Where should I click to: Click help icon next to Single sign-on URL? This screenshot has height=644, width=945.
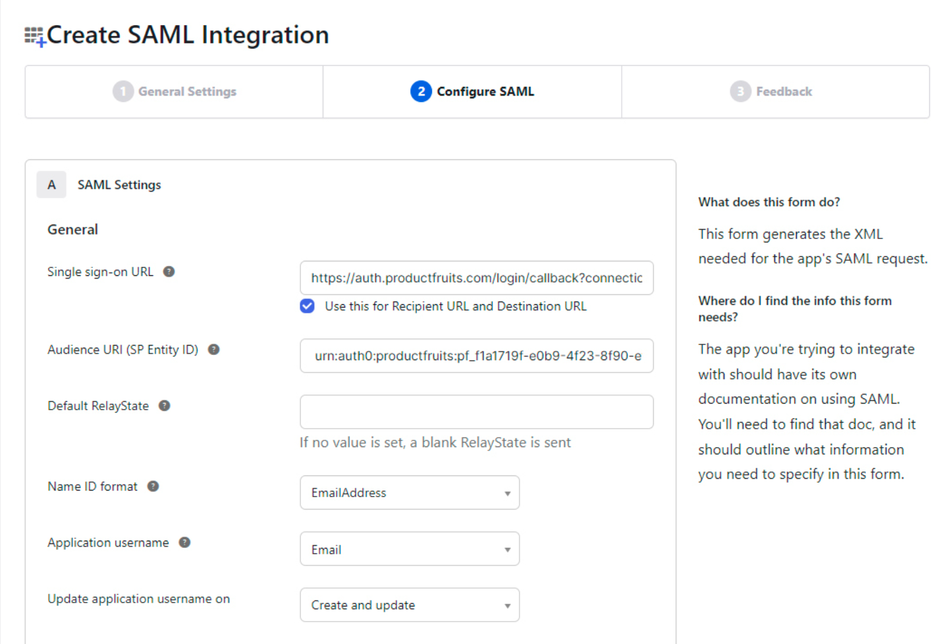[169, 272]
